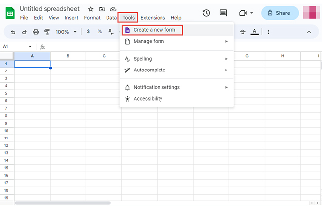Select column B header
This screenshot has width=322, height=209.
click(x=68, y=56)
